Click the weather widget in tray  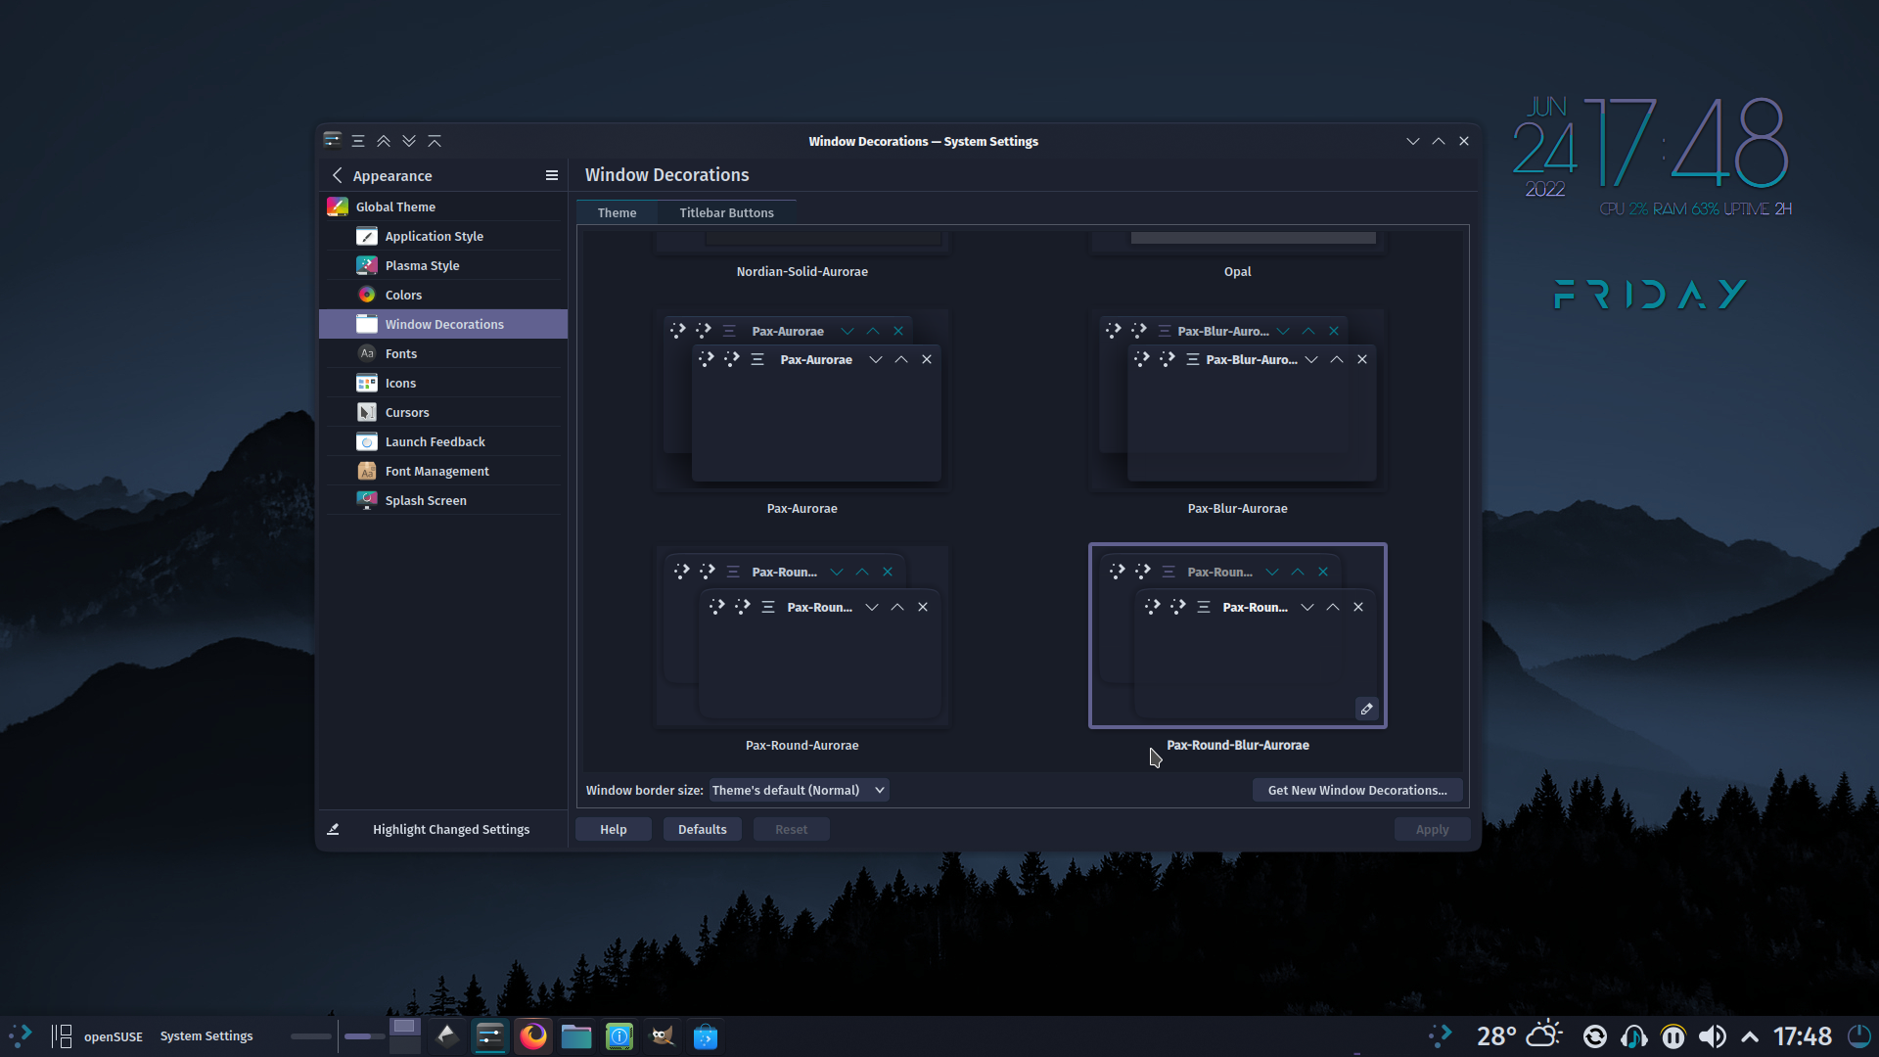[x=1519, y=1035]
